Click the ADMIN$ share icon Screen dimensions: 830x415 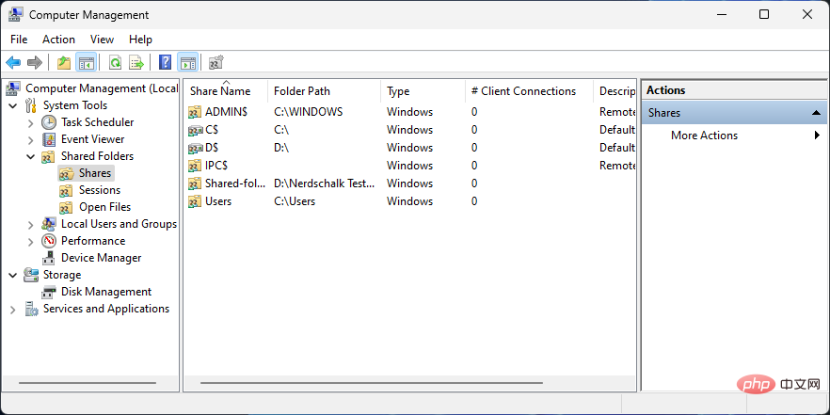[196, 112]
